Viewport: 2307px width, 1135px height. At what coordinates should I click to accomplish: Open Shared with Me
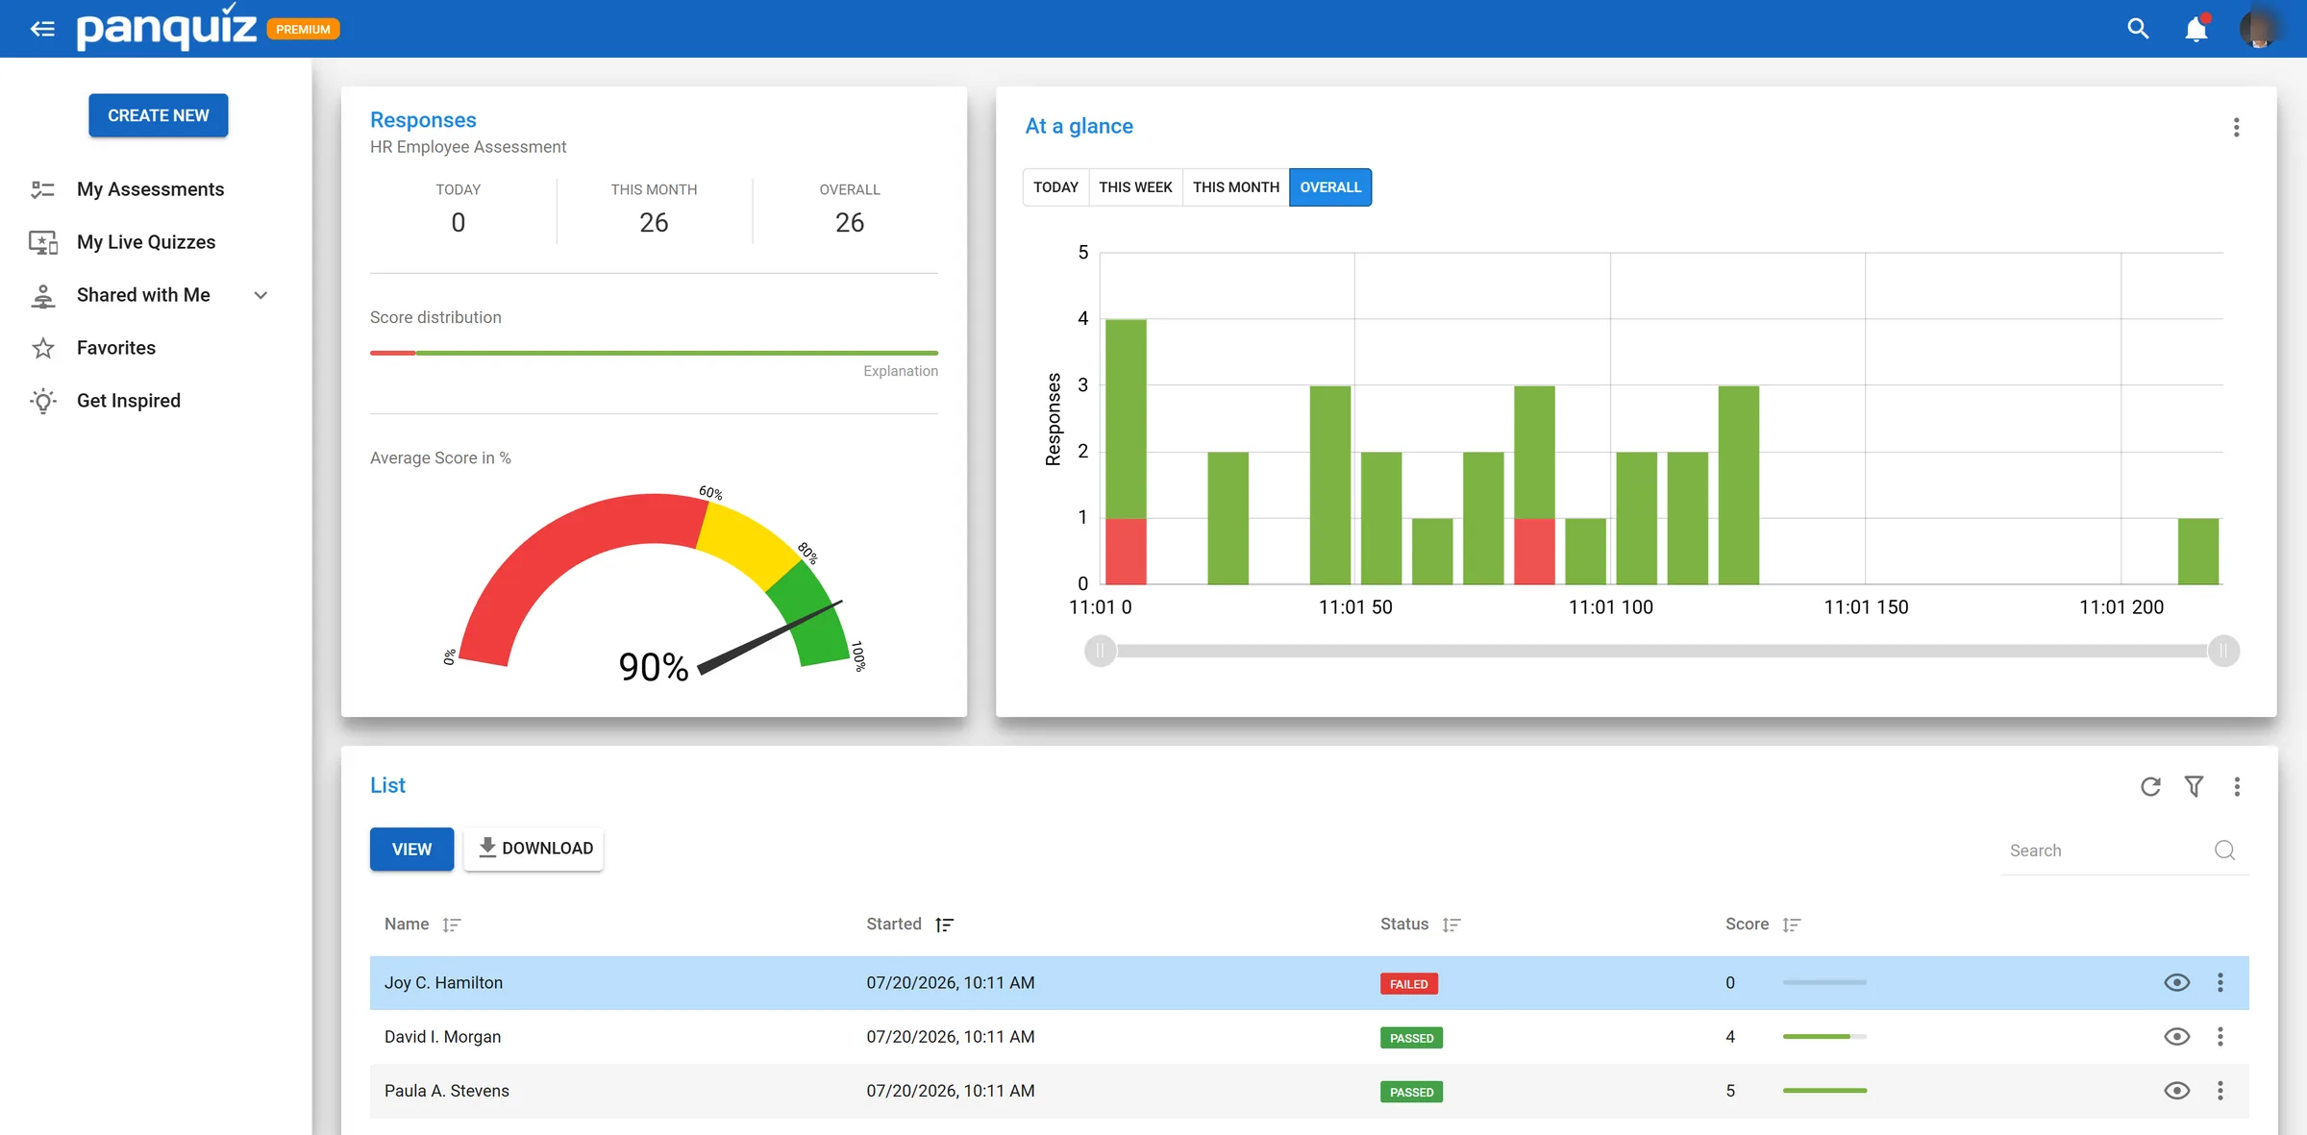143,295
